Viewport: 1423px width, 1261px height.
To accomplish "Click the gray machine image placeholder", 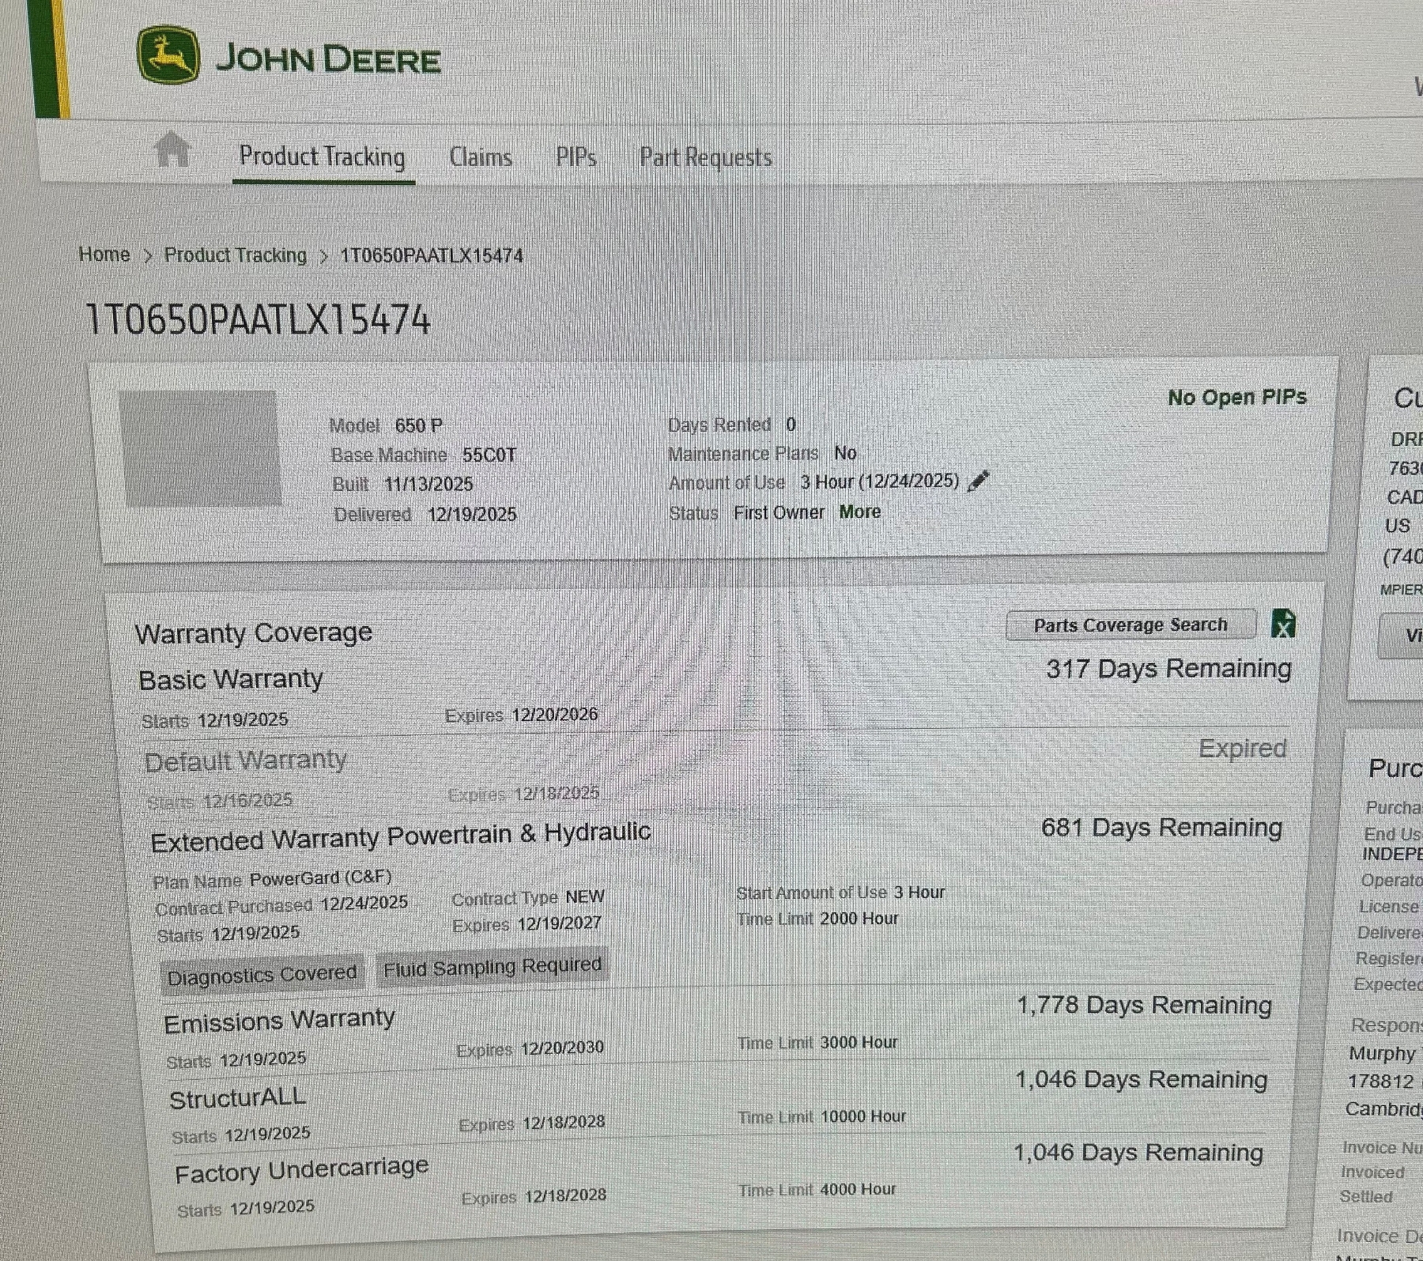I will tap(201, 447).
